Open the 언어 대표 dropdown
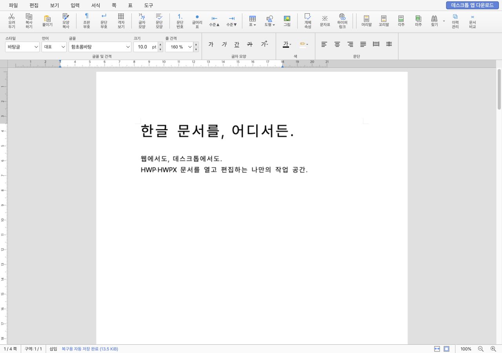This screenshot has height=353, width=502. click(54, 47)
